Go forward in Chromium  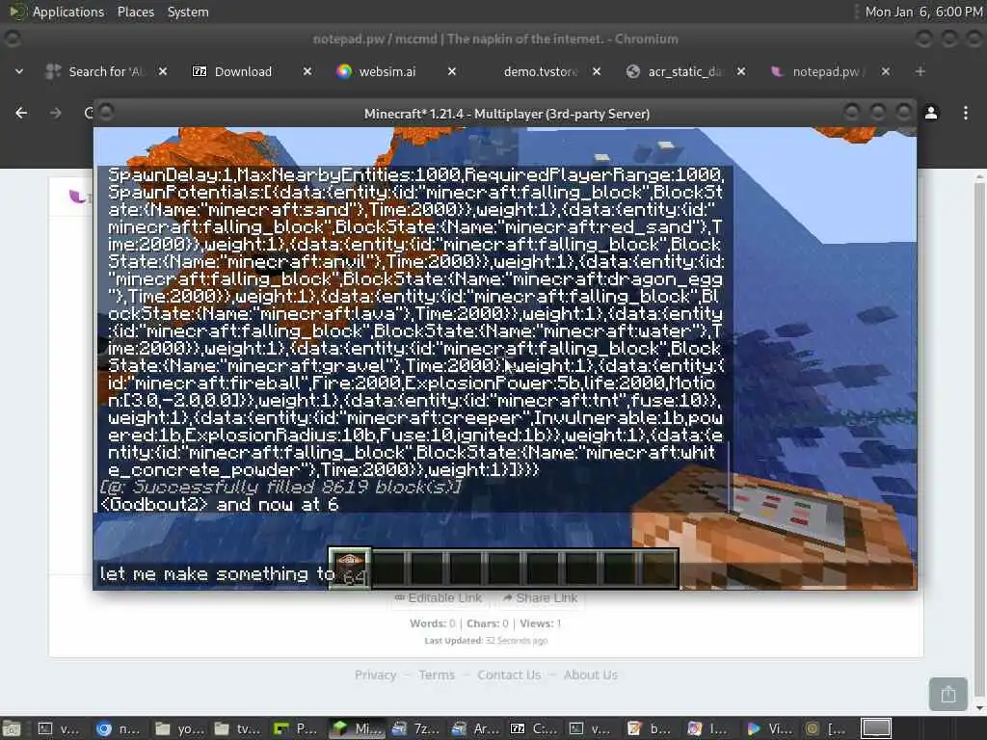pyautogui.click(x=55, y=113)
